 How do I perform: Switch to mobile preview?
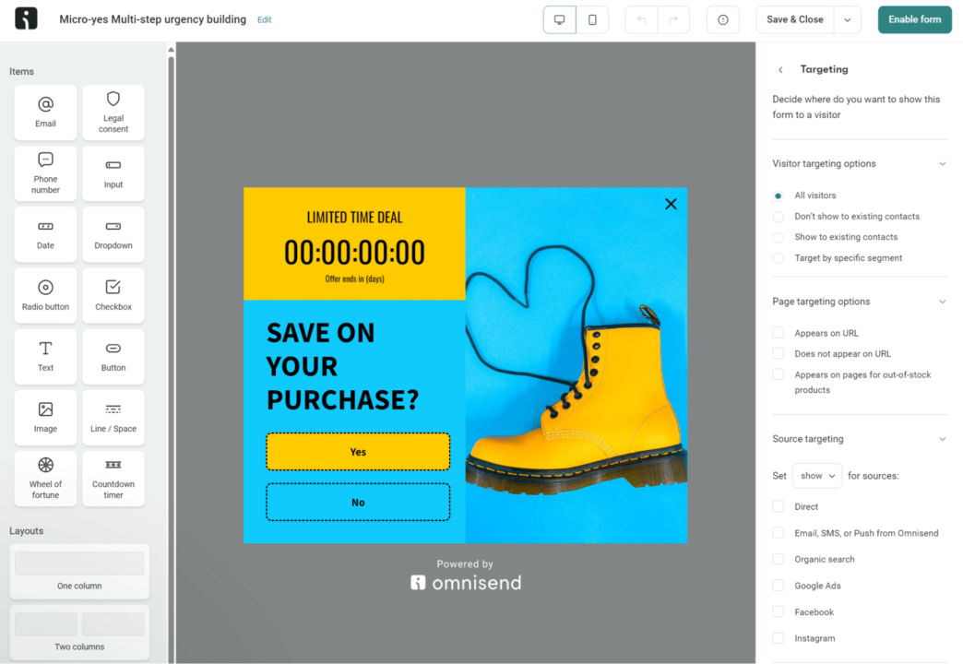592,19
